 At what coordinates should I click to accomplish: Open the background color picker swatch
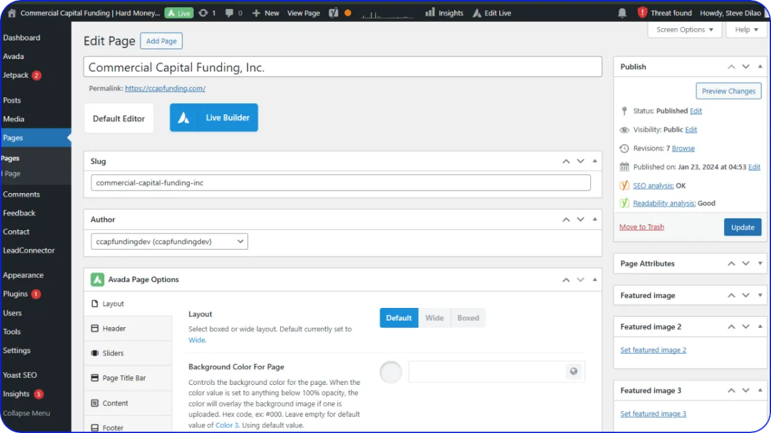[x=391, y=372]
